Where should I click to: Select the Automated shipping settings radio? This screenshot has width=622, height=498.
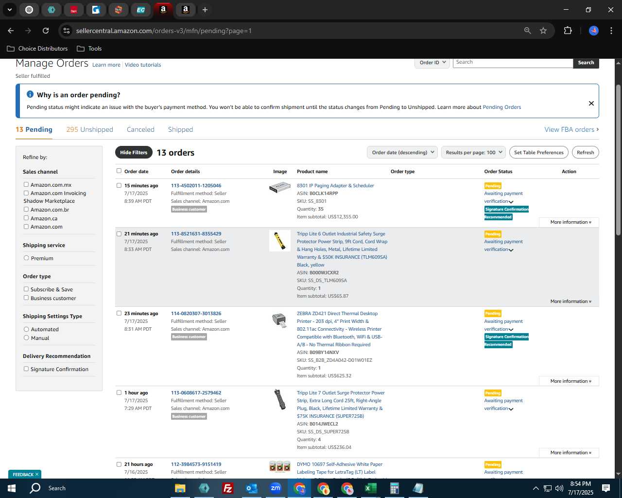(26, 329)
